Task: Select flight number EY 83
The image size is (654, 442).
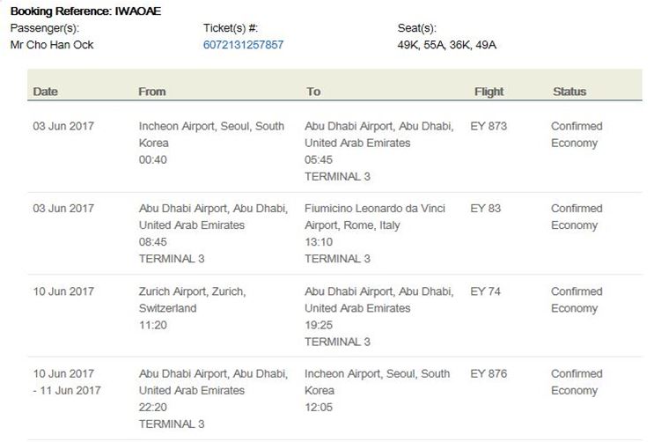Action: tap(485, 209)
